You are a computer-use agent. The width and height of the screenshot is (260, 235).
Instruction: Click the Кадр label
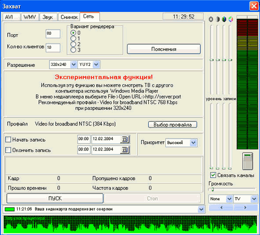tap(14, 178)
